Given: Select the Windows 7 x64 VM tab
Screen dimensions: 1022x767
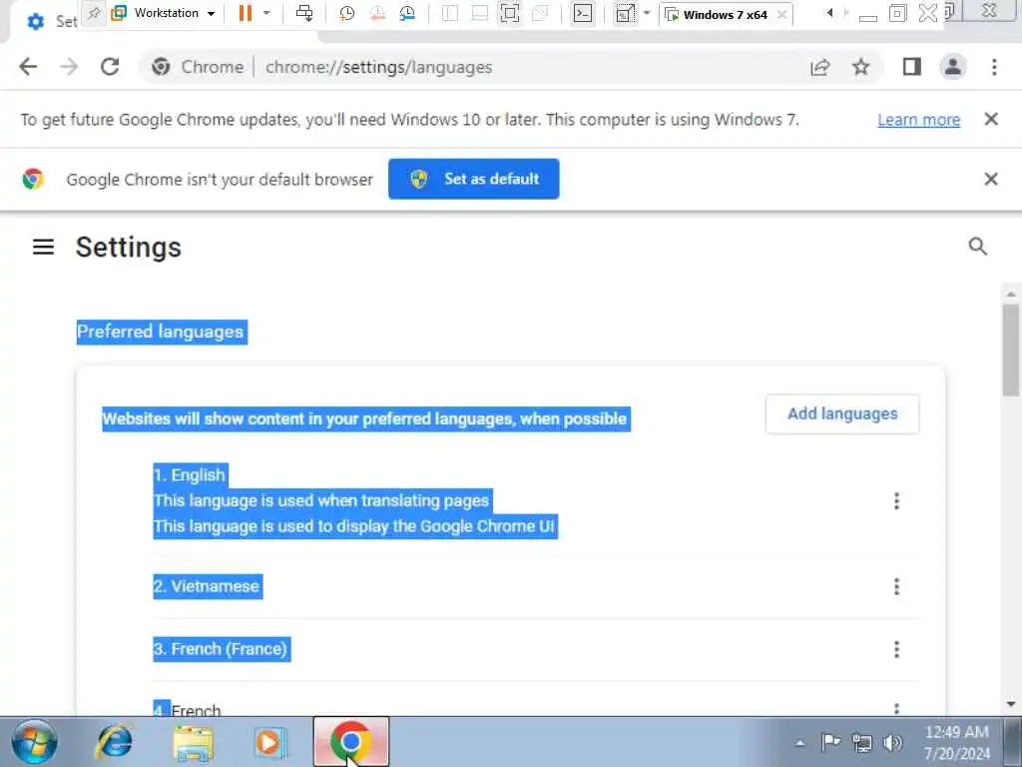Looking at the screenshot, I should 725,14.
